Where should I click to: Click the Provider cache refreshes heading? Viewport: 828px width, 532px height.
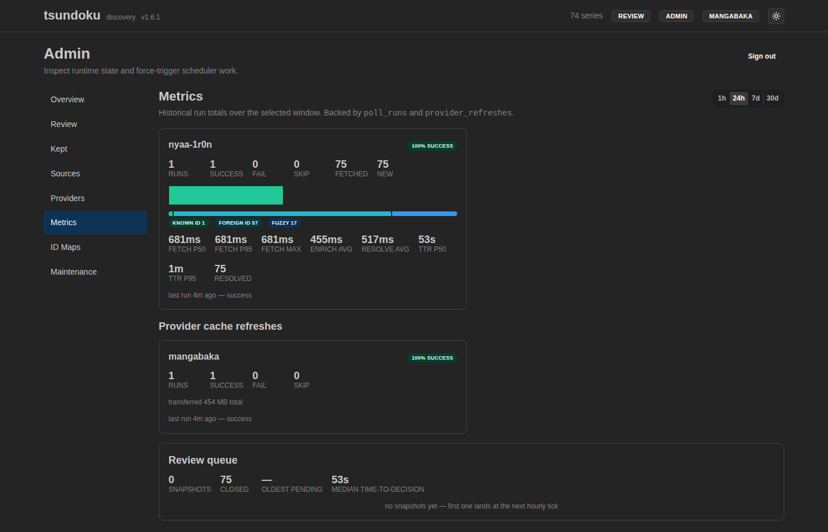(220, 326)
